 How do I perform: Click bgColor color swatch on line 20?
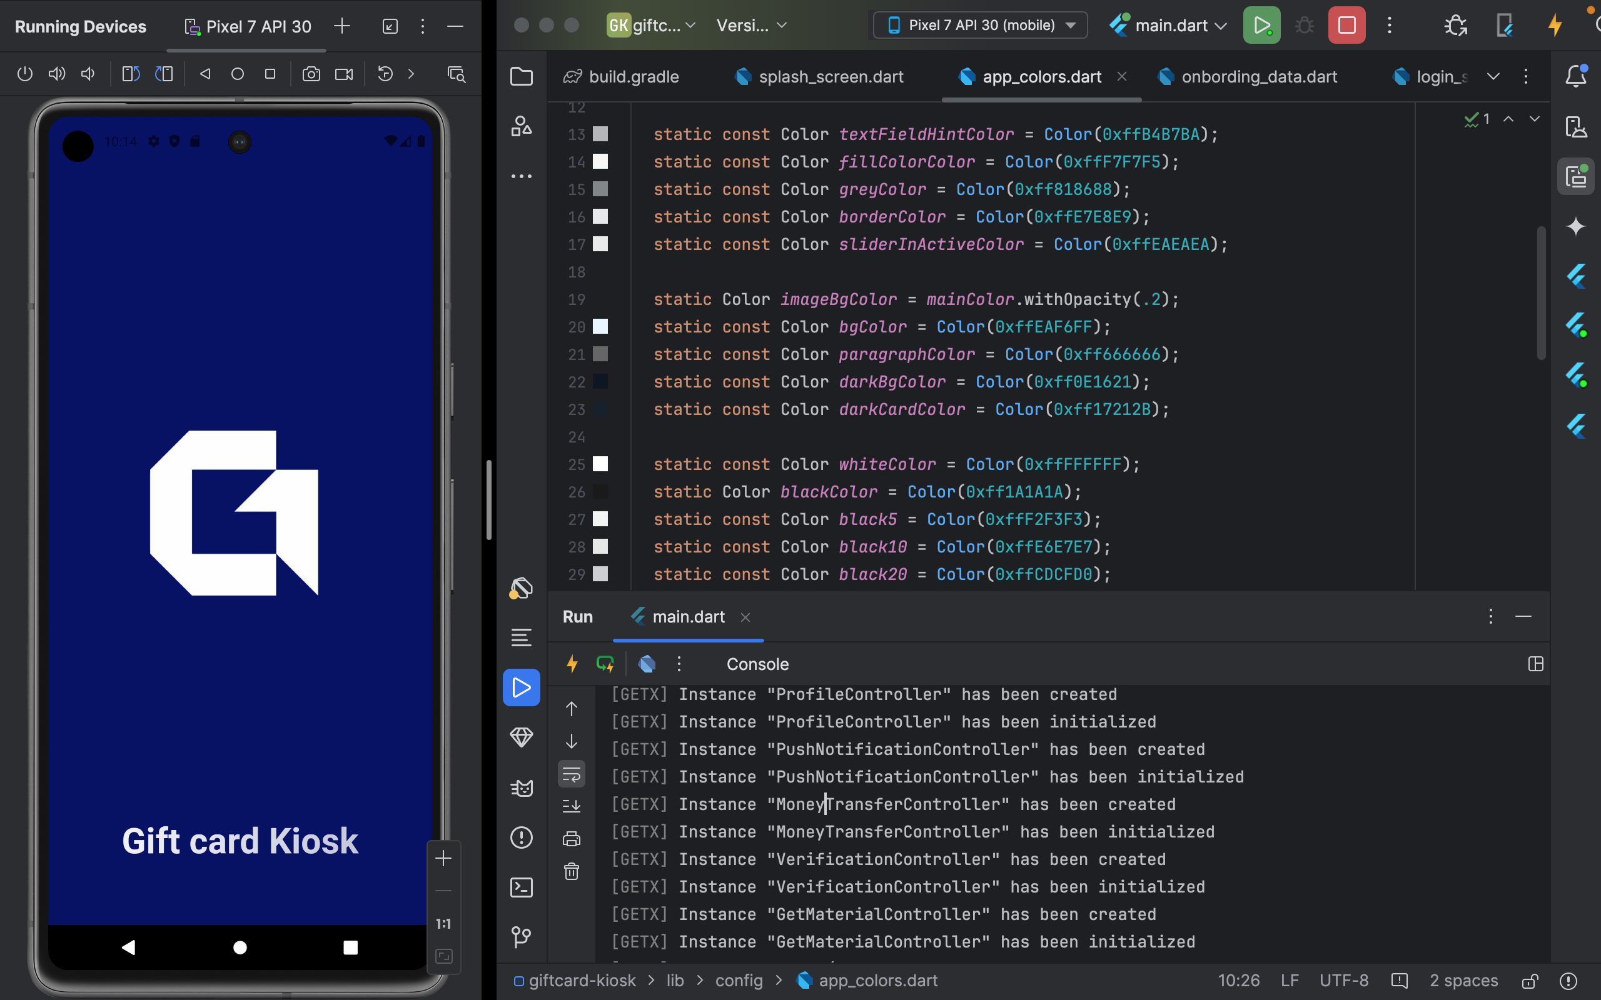point(600,327)
